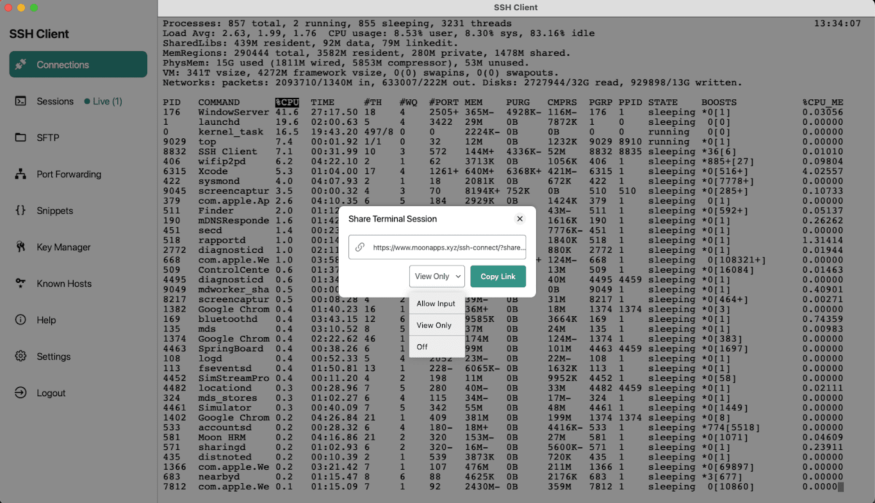Click the SpringBoard process name
The image size is (875, 503).
click(x=231, y=349)
